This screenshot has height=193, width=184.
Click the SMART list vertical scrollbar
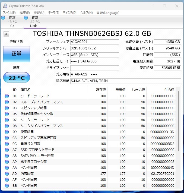(178, 121)
